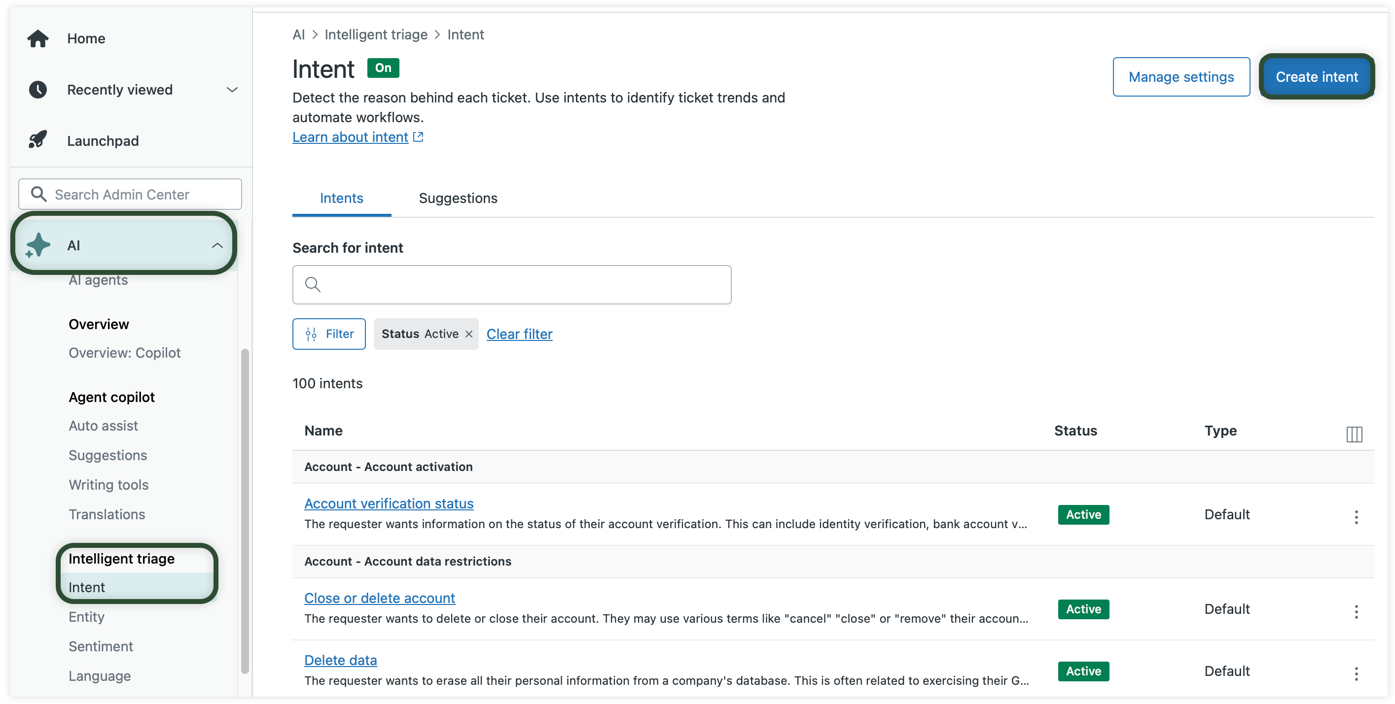Viewport: 1395px width, 704px height.
Task: Collapse the AI sidebar section
Action: click(216, 245)
